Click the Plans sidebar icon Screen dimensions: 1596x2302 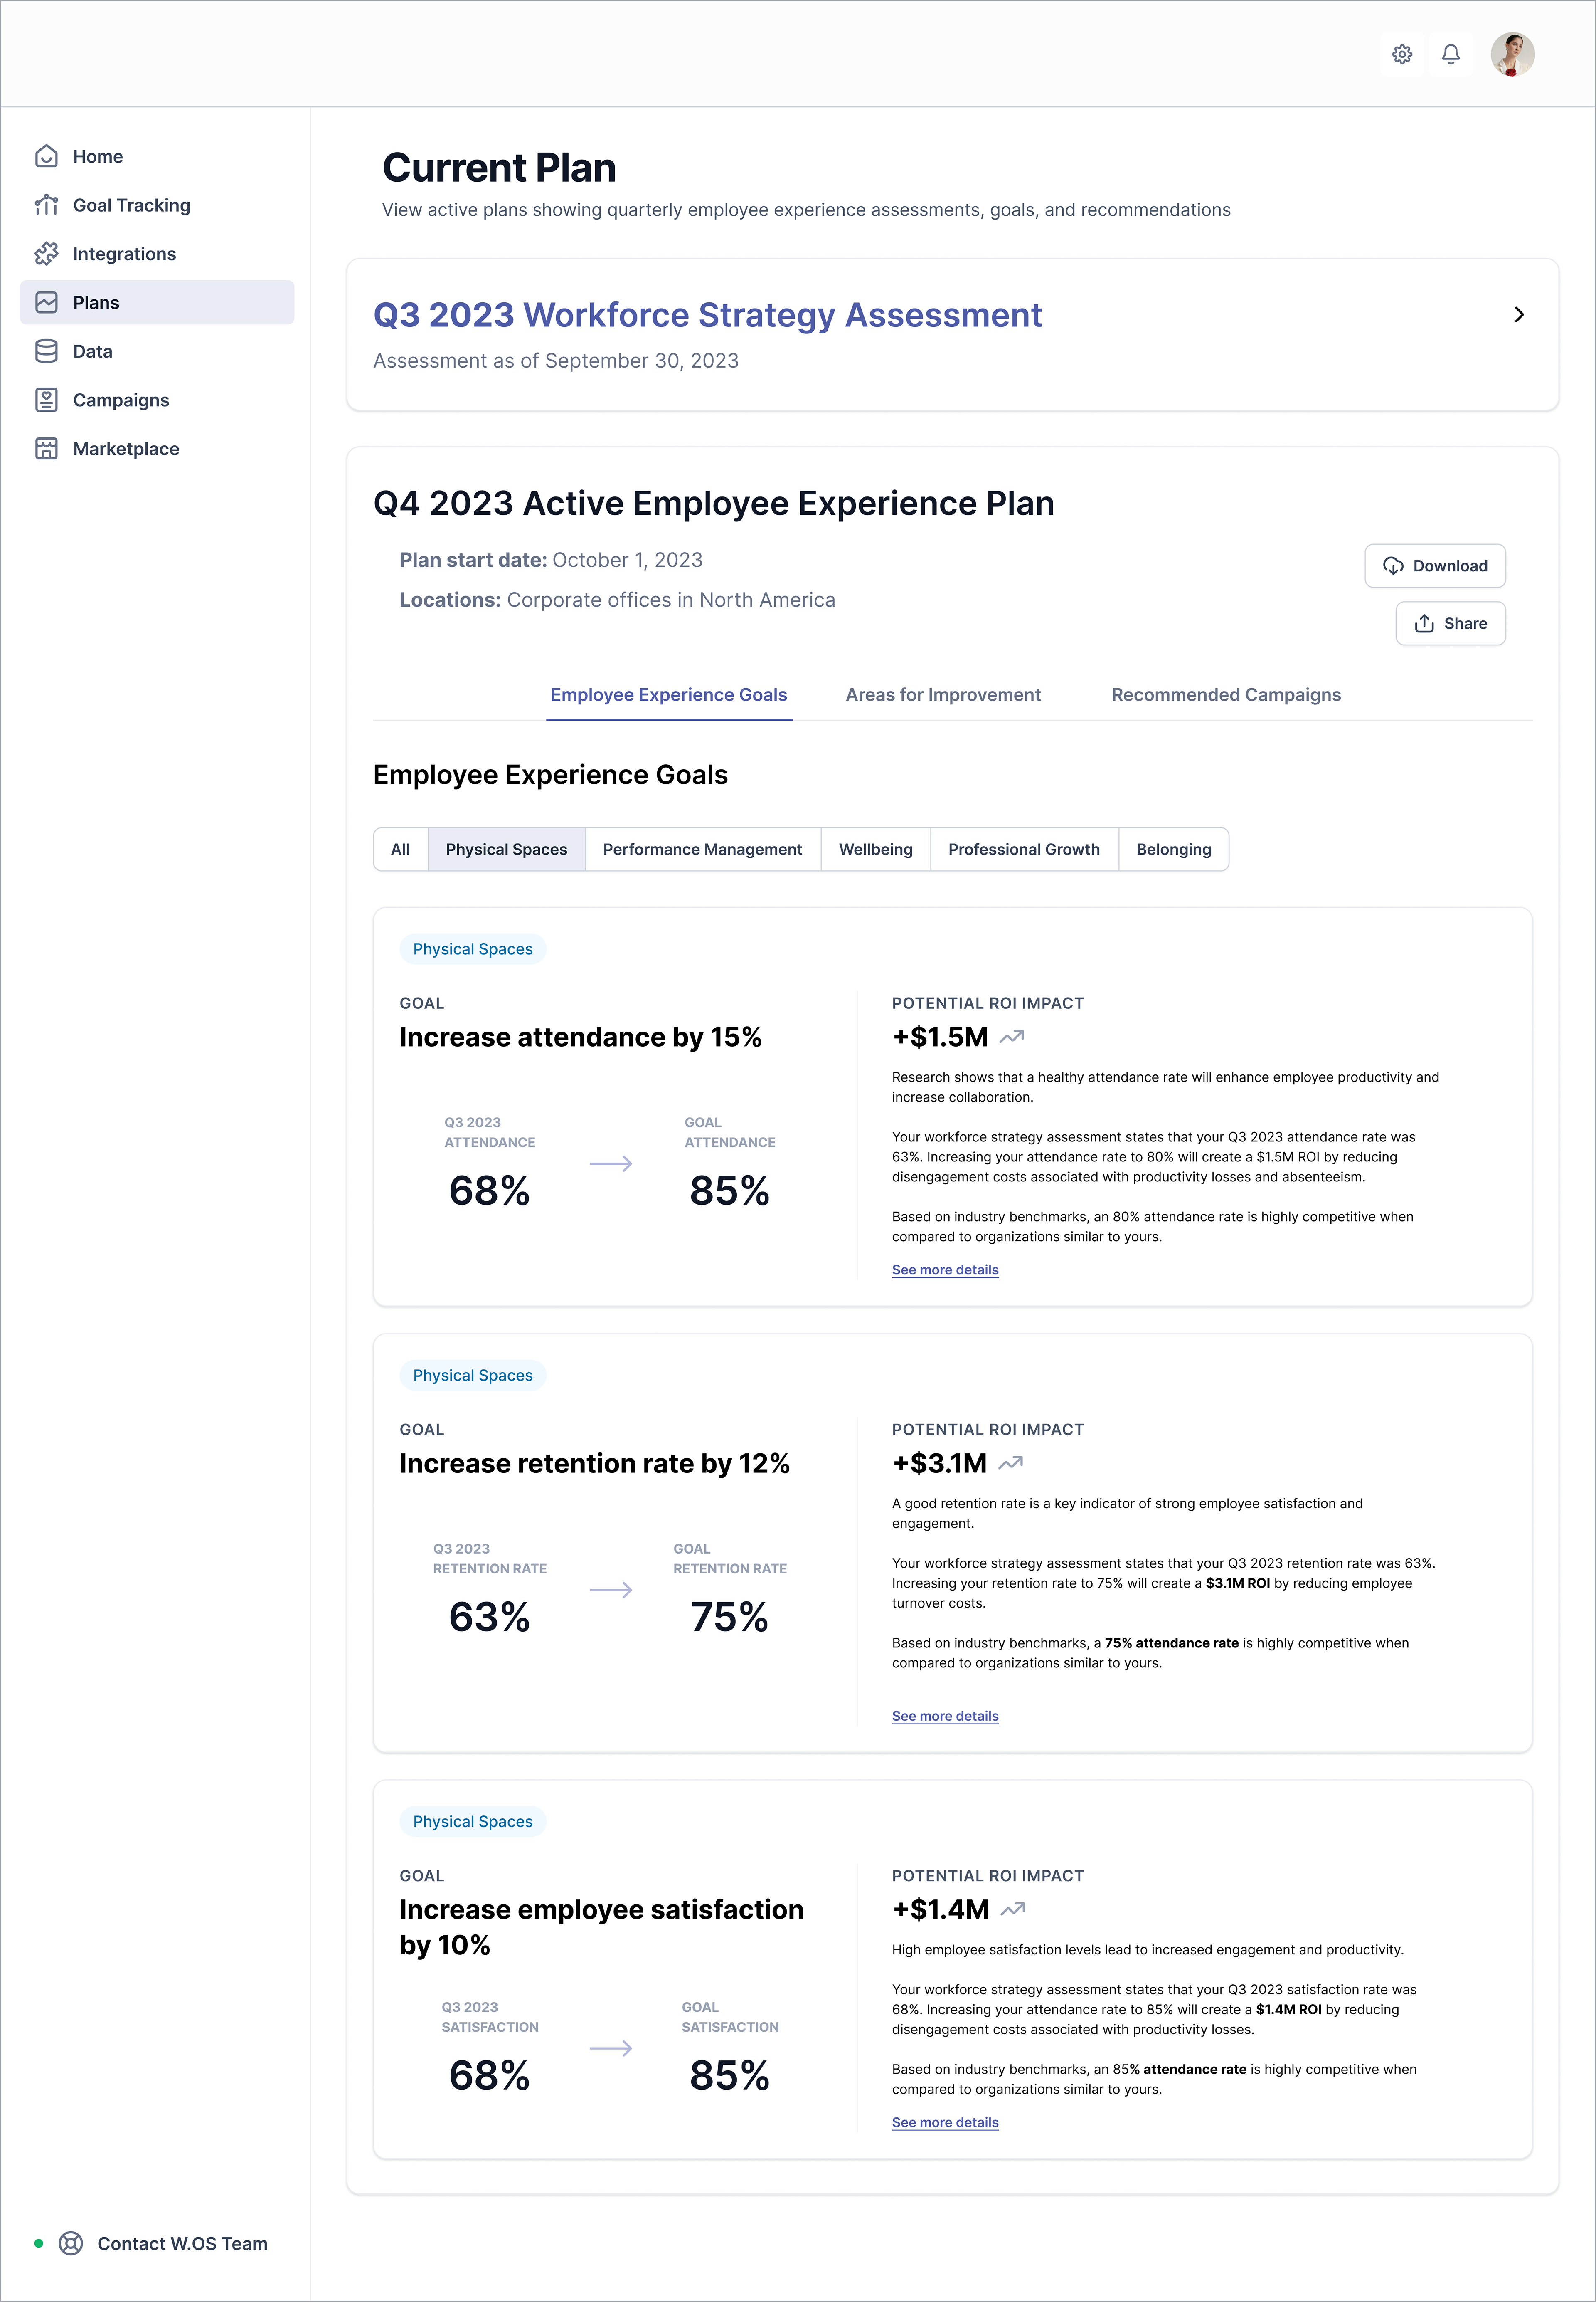[x=46, y=302]
